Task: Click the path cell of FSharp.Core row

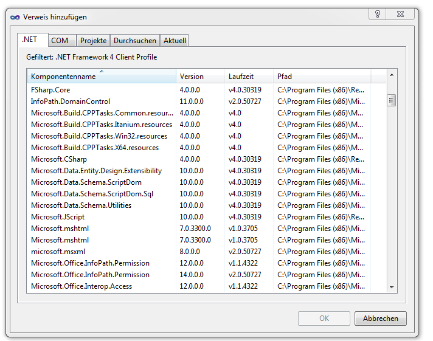Action: 321,90
